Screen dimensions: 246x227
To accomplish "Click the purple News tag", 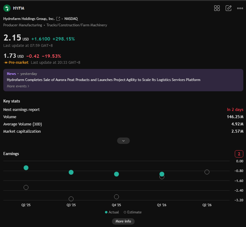I will [x=11, y=74].
